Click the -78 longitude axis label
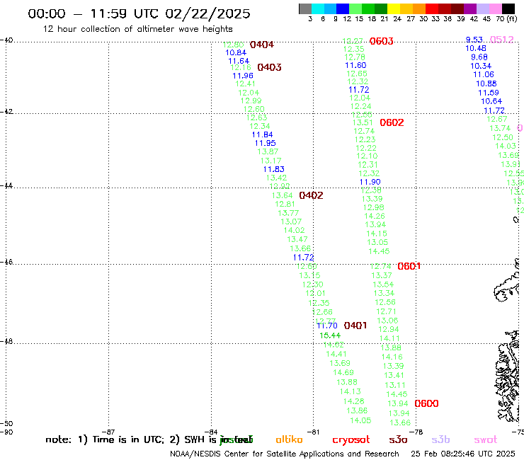 416,432
